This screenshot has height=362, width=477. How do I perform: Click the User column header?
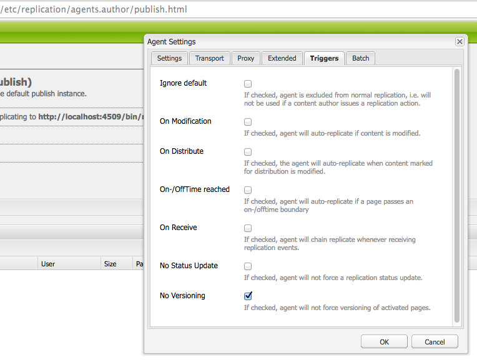point(48,264)
